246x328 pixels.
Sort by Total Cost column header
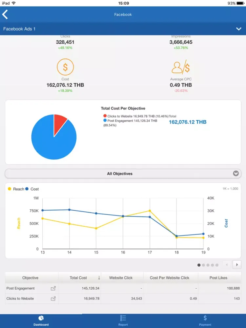[79, 278]
